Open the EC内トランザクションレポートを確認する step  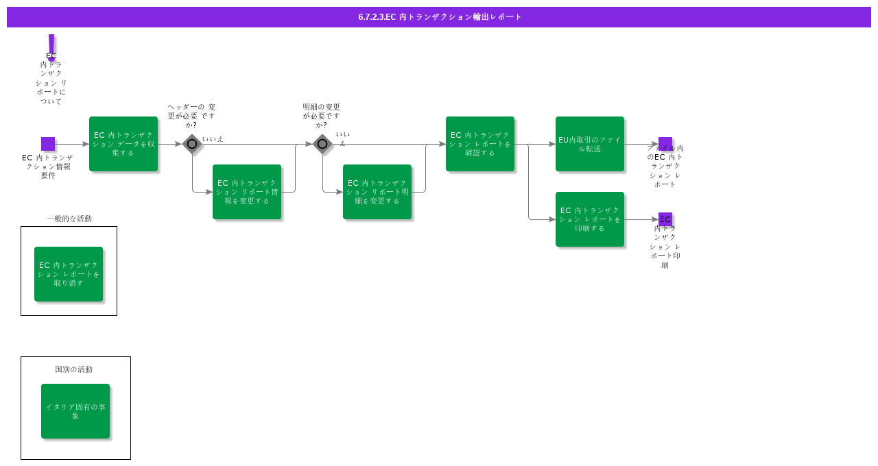(x=480, y=144)
